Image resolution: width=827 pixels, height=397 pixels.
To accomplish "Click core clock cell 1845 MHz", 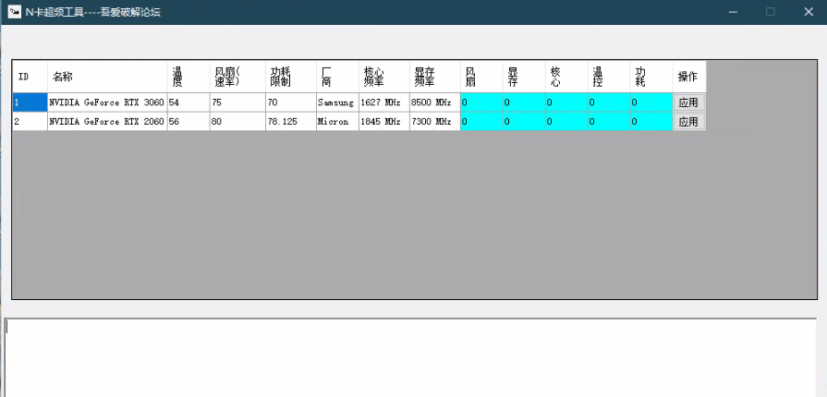I will click(x=384, y=122).
